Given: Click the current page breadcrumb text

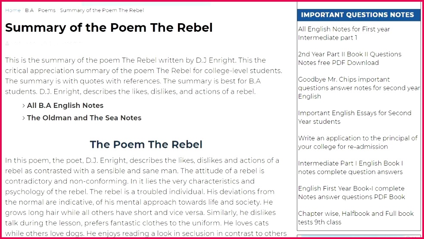Looking at the screenshot, I should tap(102, 10).
